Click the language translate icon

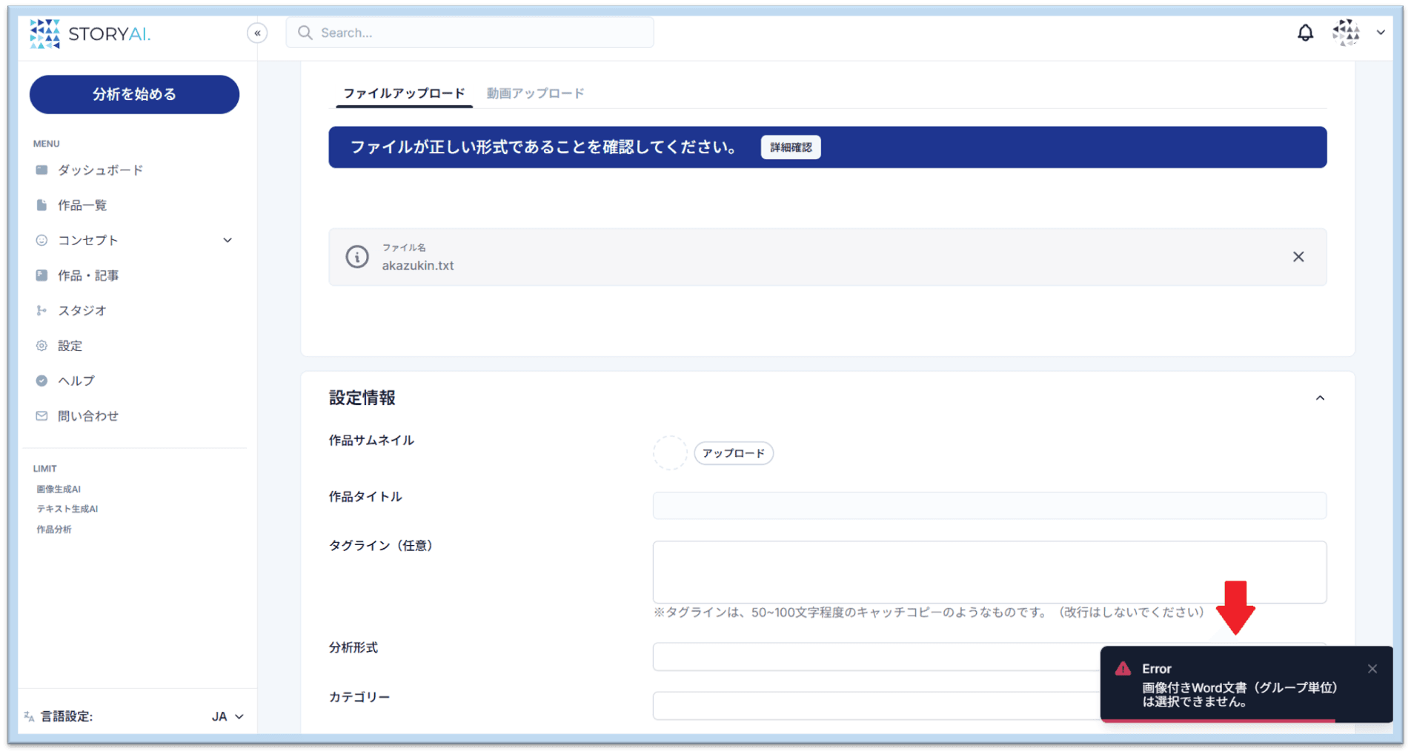click(x=29, y=717)
